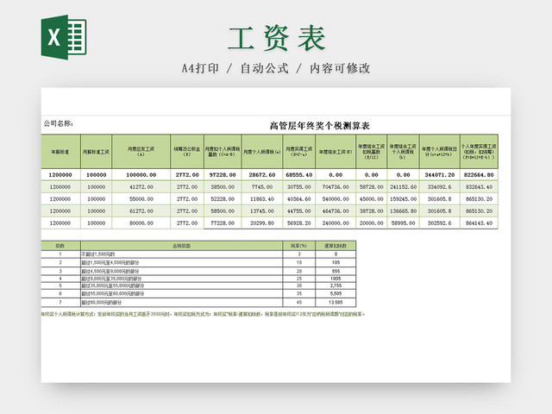Click the A4打印 / 自动公式 / 内容可修改 subtitle

tap(276, 68)
